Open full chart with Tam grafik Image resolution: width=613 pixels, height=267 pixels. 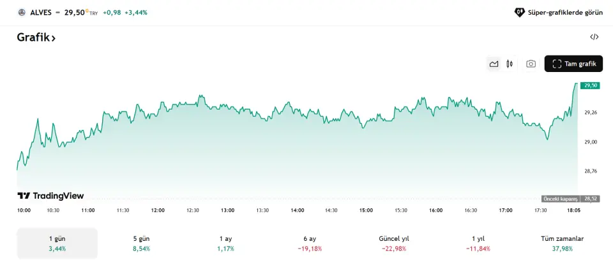coord(573,64)
